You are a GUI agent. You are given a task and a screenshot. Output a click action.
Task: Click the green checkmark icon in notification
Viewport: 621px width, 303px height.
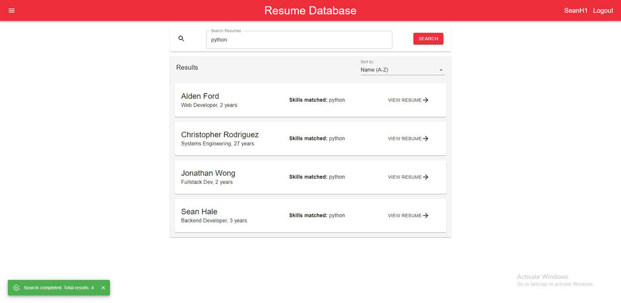[x=17, y=287]
